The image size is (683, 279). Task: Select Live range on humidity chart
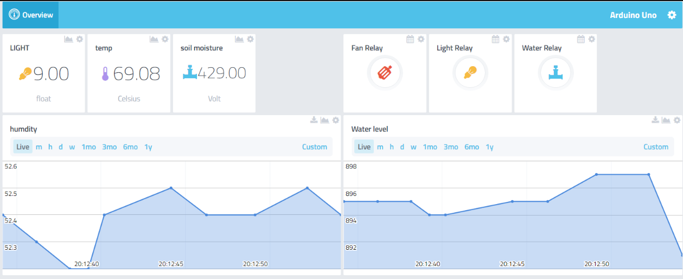pyautogui.click(x=23, y=147)
